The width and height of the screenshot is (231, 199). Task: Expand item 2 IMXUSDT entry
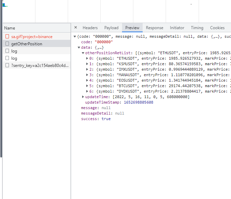click(x=87, y=69)
